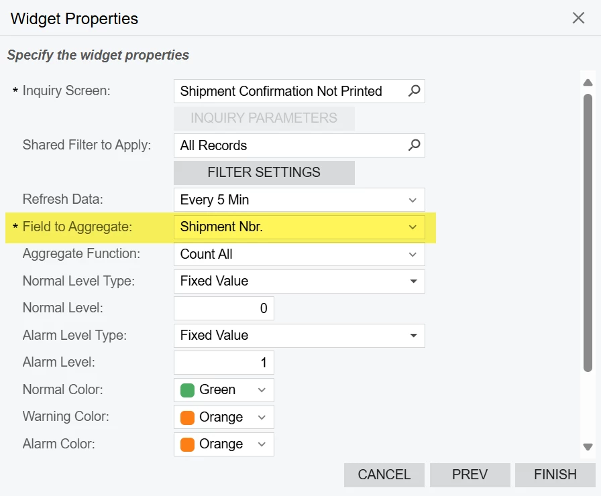Screen dimensions: 601x496
Task: Open the Normal Color Green selector
Action: click(x=224, y=390)
